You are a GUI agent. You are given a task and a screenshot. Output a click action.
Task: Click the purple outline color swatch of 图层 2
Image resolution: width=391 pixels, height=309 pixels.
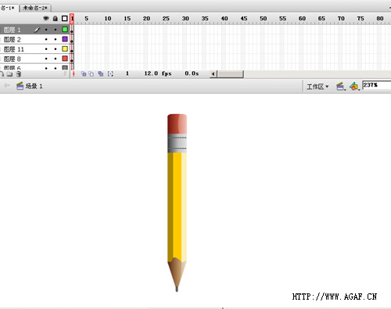(65, 39)
